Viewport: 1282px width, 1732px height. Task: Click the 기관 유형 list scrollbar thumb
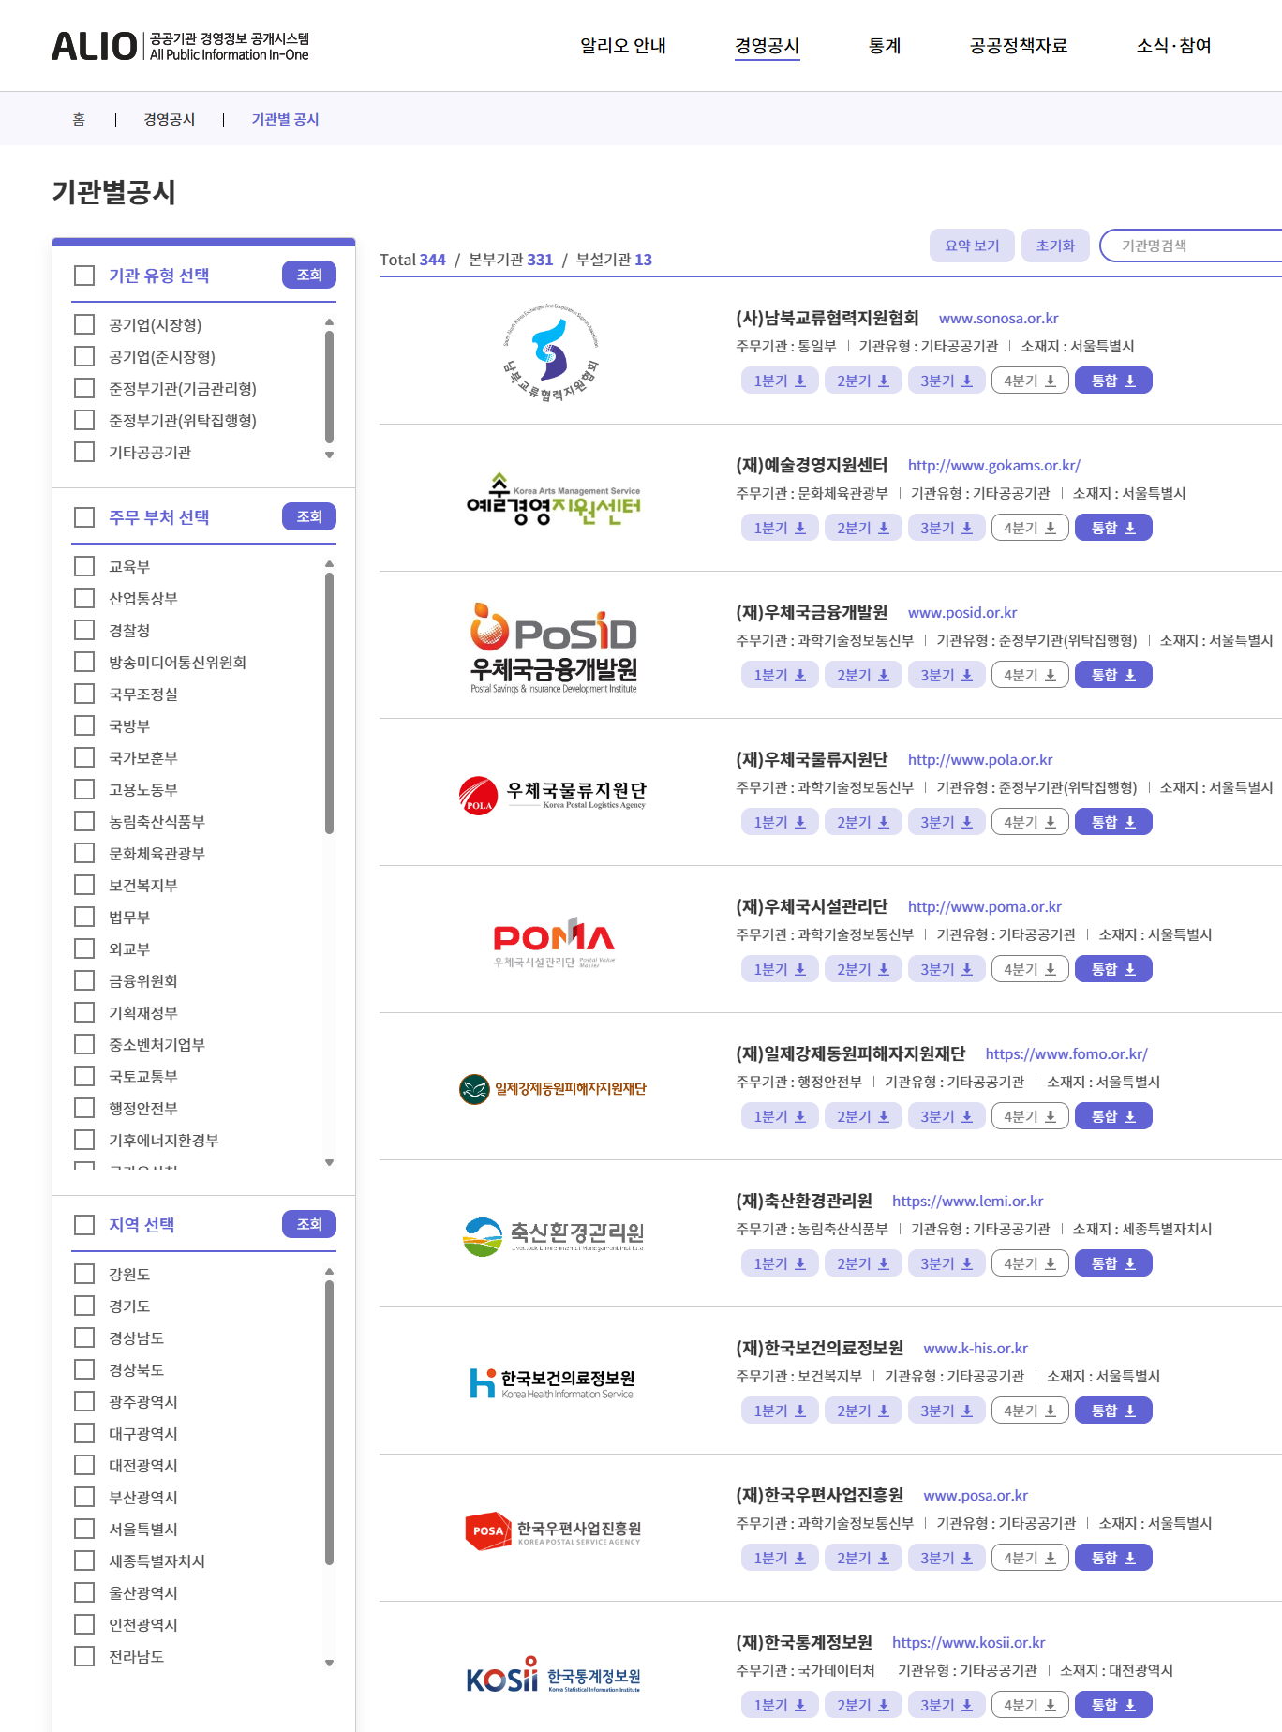click(x=329, y=386)
